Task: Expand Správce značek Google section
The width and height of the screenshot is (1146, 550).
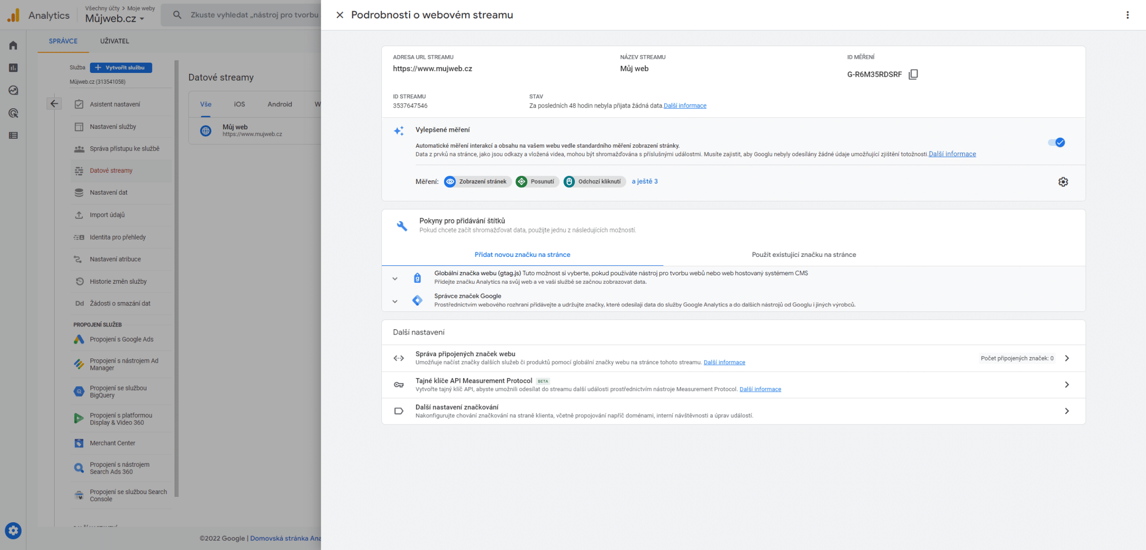Action: (395, 301)
